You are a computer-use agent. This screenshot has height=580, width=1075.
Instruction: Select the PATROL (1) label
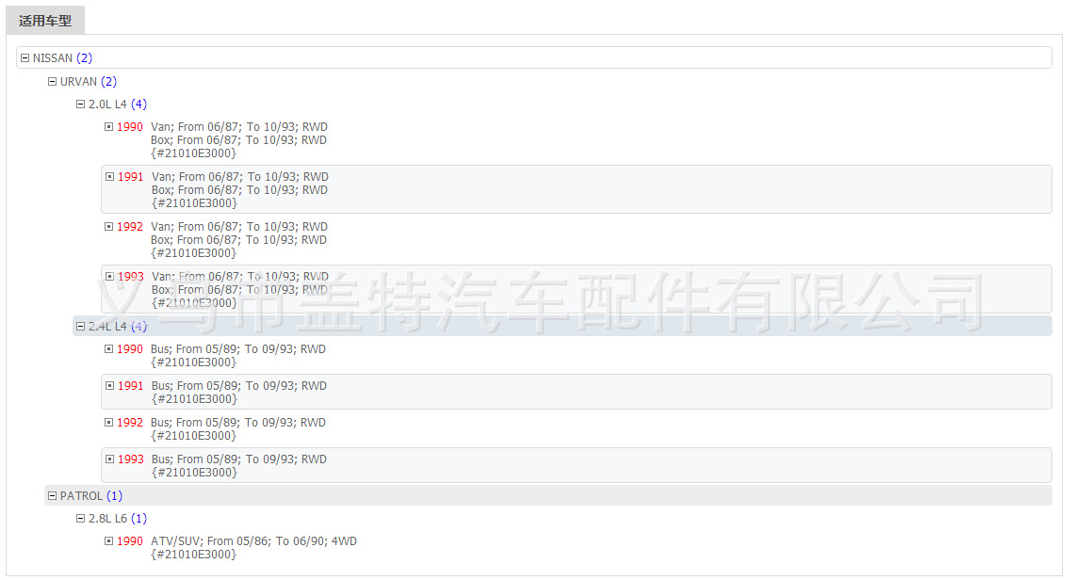[x=91, y=496]
